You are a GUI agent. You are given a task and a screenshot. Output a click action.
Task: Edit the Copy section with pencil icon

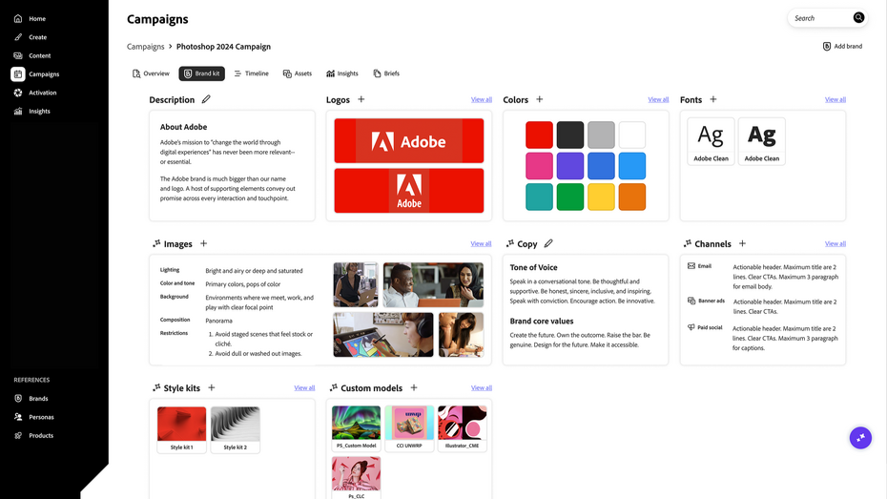pos(548,243)
